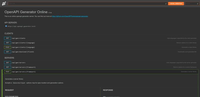Click the PATH PARAMETERS label
Screen dimensions: 200x97
point(11,96)
